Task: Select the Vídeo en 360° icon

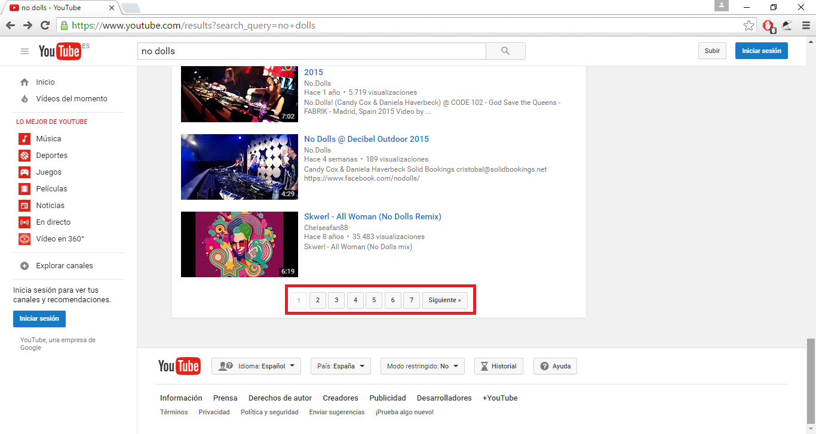Action: tap(24, 239)
